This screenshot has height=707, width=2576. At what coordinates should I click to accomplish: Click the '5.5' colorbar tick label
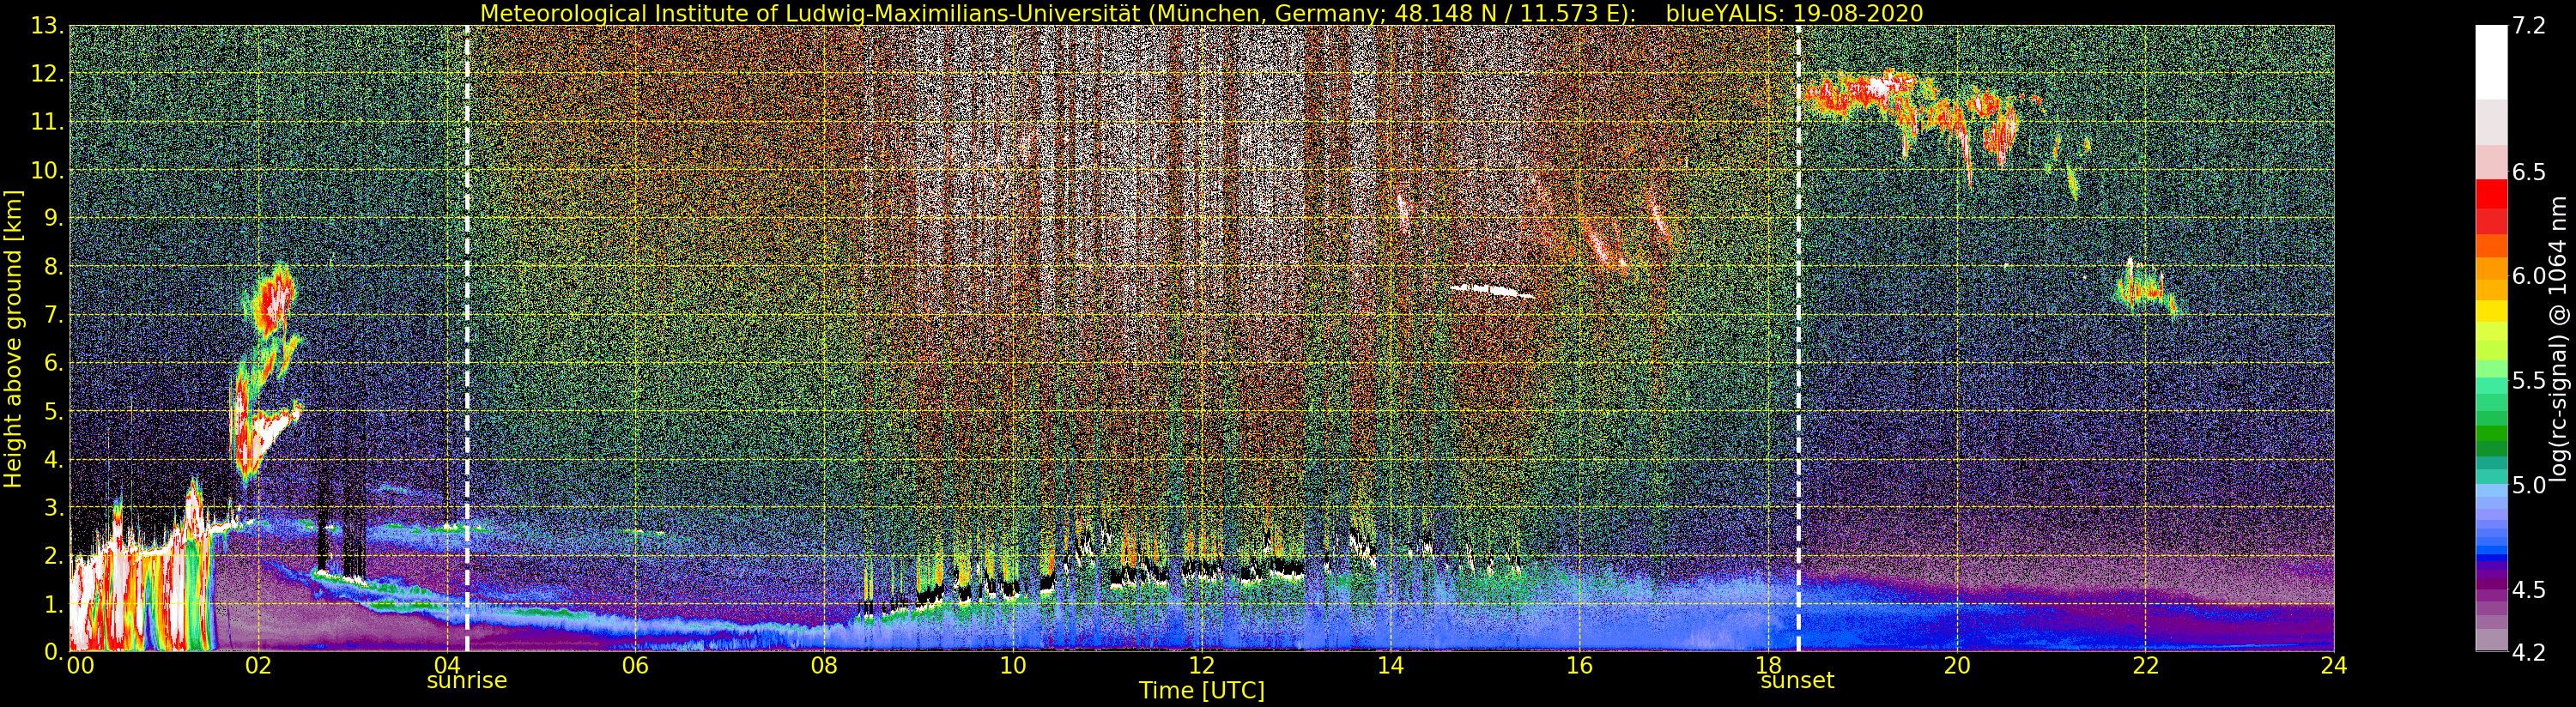(2528, 381)
